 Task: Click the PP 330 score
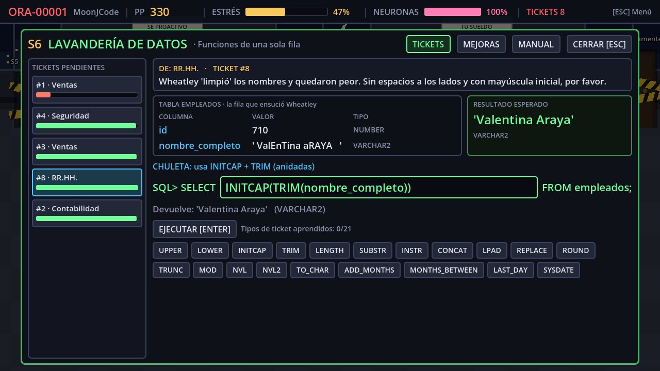[x=152, y=12]
